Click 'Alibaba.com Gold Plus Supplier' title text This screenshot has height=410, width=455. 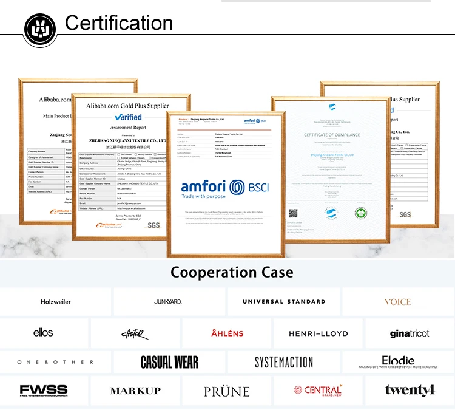(x=127, y=106)
